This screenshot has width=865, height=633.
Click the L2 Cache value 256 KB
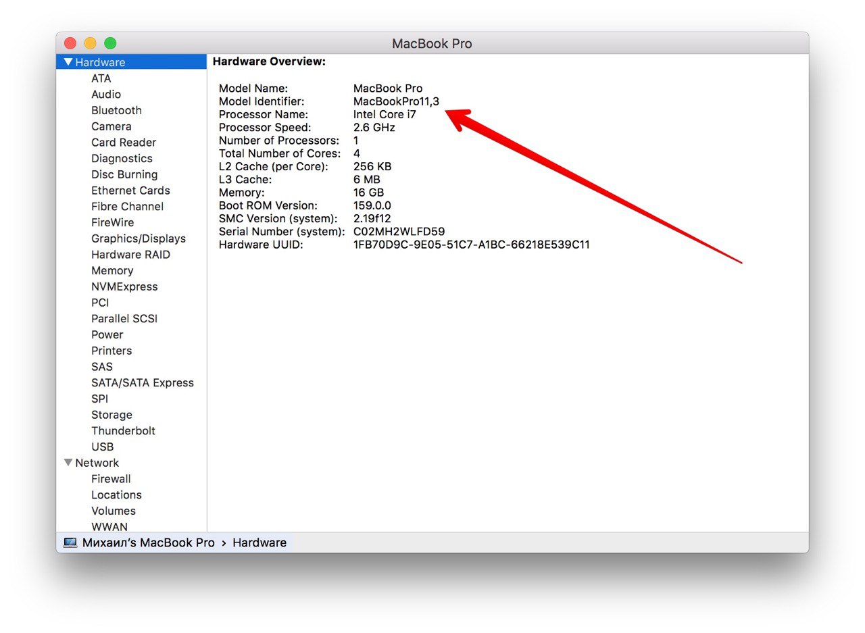tap(372, 166)
